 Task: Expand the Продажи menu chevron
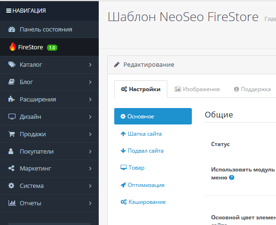[90, 134]
